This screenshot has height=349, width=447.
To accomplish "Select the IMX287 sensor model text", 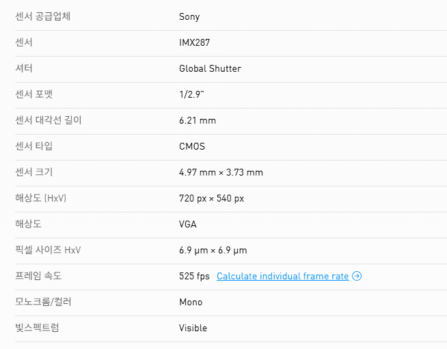I will 194,42.
